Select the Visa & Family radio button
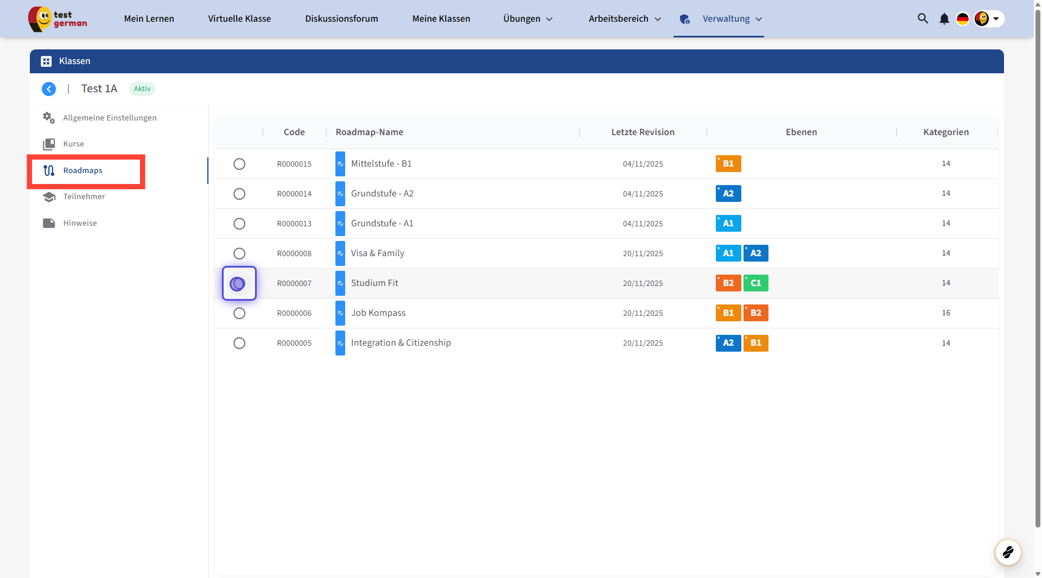The image size is (1042, 578). (239, 253)
